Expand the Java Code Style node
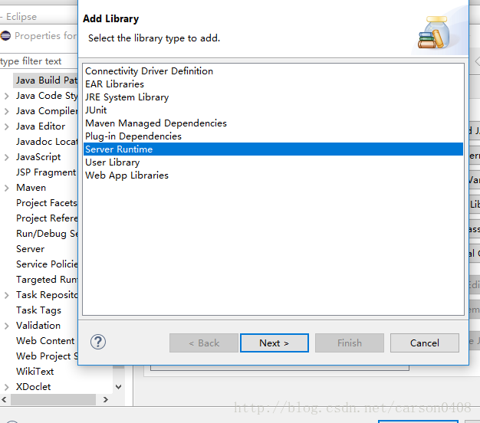Screen dimensions: 480x423 [6, 96]
